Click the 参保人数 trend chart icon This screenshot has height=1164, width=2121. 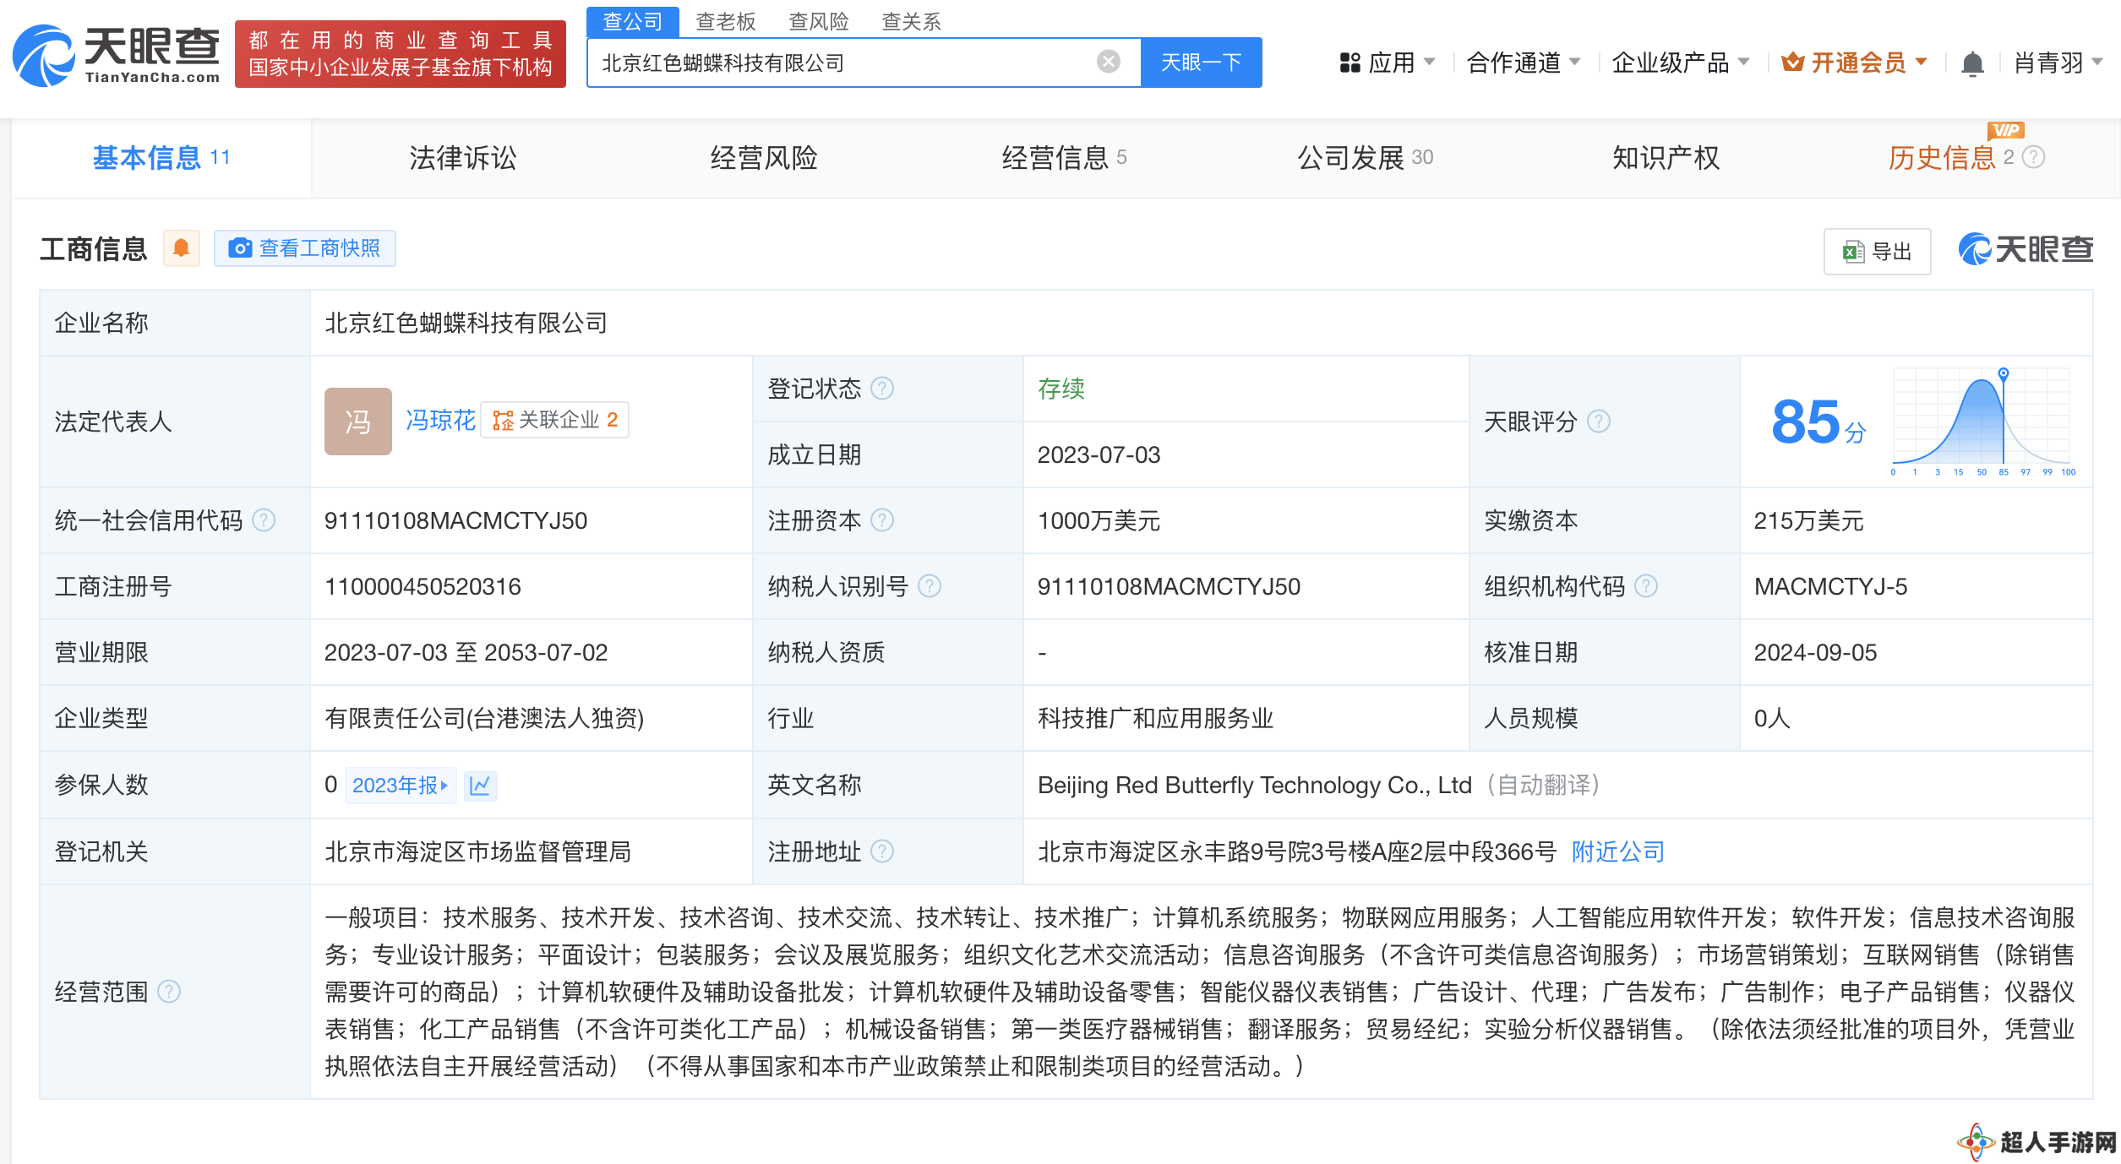[480, 786]
